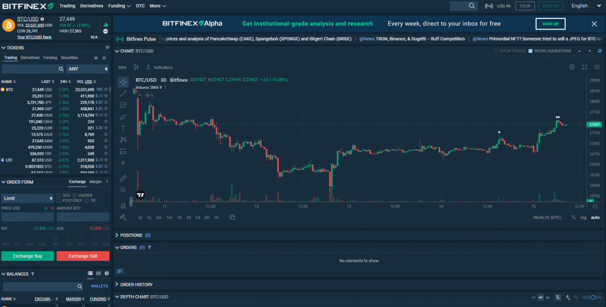This screenshot has width=606, height=307.
Task: Filter balances with the funnel icon
Action: (33, 274)
